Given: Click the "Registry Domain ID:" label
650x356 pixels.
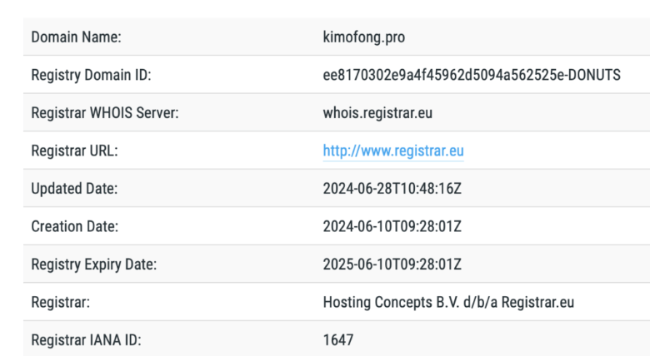Looking at the screenshot, I should tap(91, 75).
